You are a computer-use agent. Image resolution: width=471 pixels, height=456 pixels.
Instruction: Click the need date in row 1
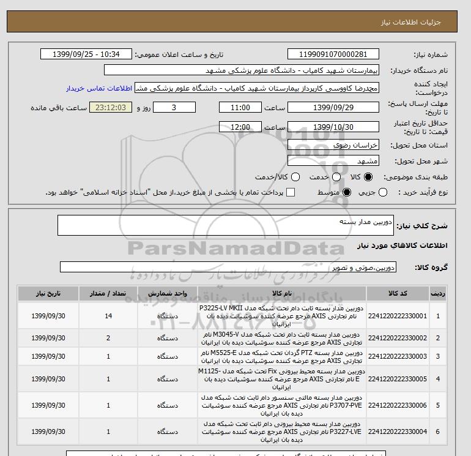[48, 316]
